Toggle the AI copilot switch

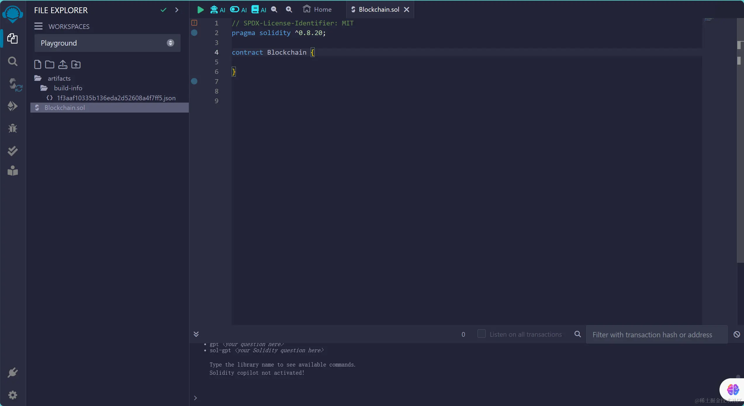tap(234, 10)
